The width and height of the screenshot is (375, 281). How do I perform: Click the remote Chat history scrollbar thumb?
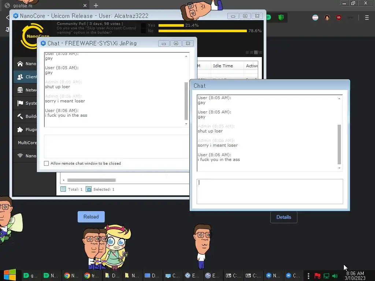[x=339, y=144]
